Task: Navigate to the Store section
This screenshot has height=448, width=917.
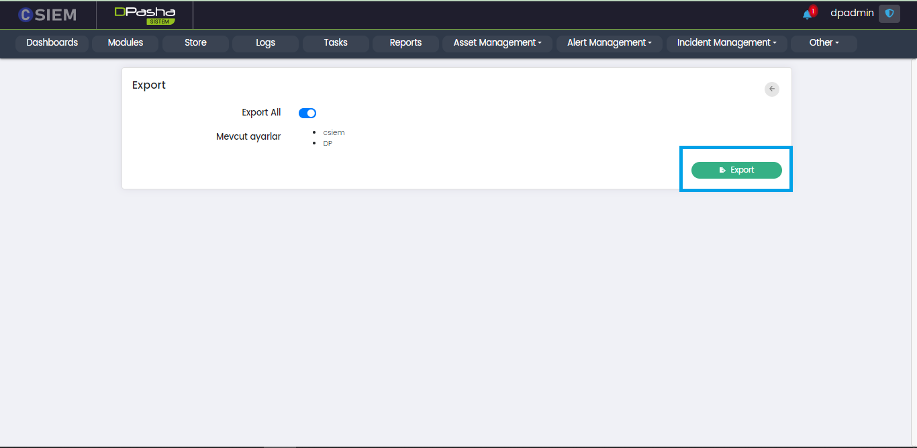Action: point(195,43)
